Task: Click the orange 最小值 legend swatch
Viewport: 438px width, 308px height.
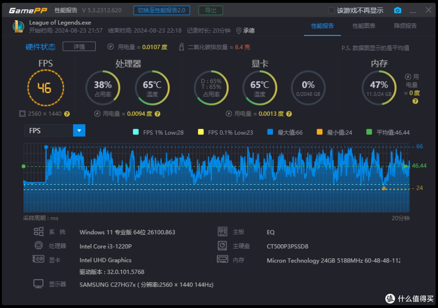Action: click(x=320, y=132)
